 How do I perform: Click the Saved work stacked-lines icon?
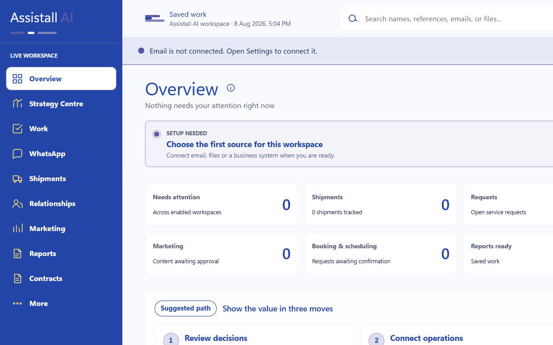pyautogui.click(x=155, y=18)
